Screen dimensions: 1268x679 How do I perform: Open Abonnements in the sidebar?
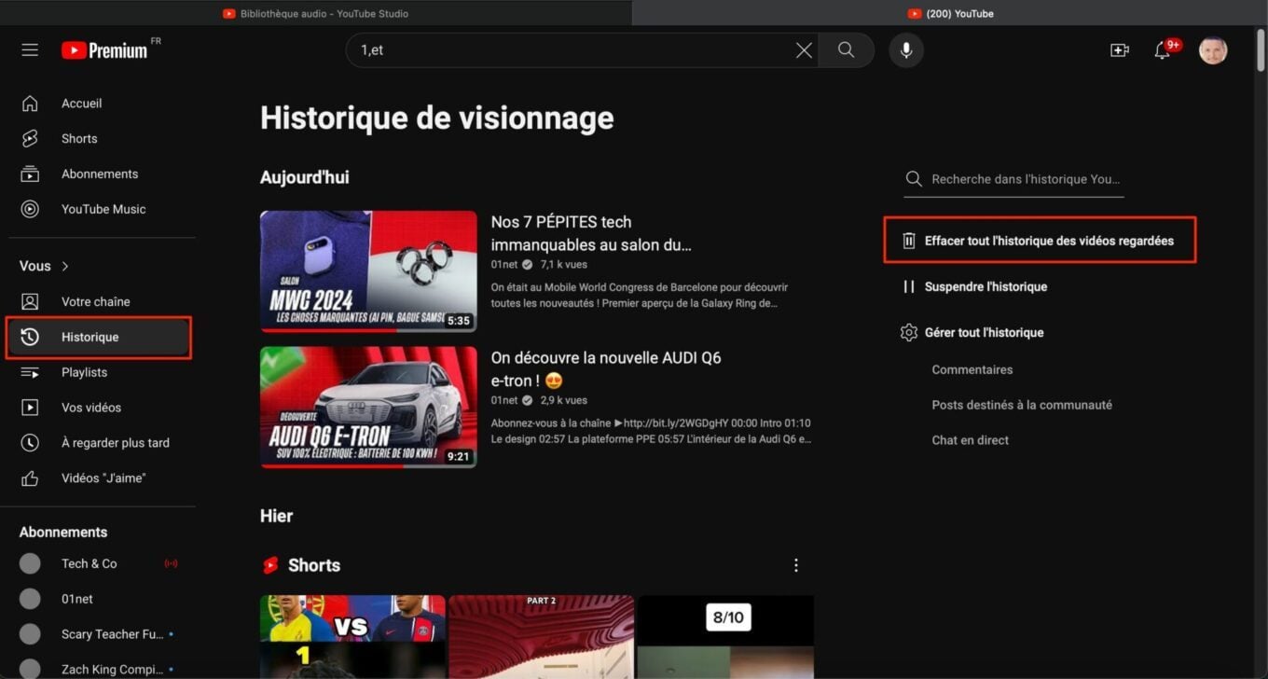click(98, 174)
